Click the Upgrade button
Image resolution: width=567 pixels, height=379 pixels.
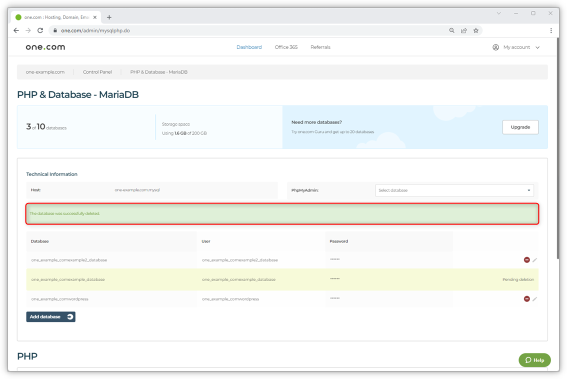tap(520, 127)
